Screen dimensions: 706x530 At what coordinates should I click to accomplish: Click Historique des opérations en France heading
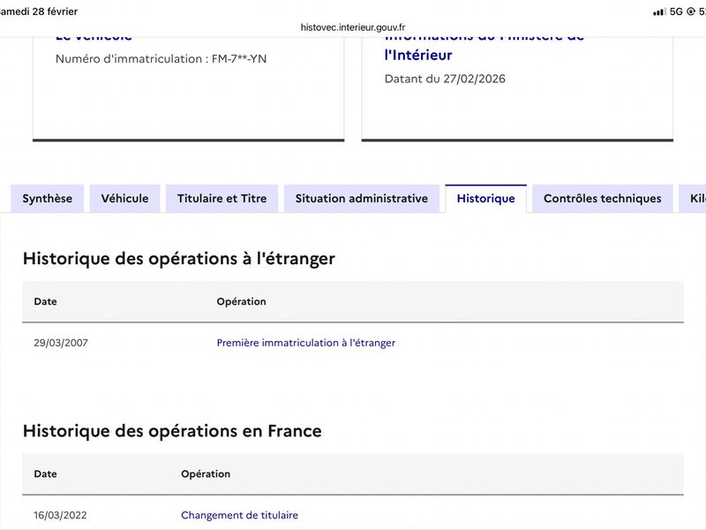coord(172,431)
